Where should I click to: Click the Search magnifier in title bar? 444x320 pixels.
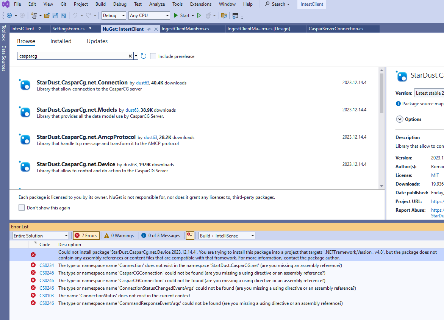pos(267,4)
